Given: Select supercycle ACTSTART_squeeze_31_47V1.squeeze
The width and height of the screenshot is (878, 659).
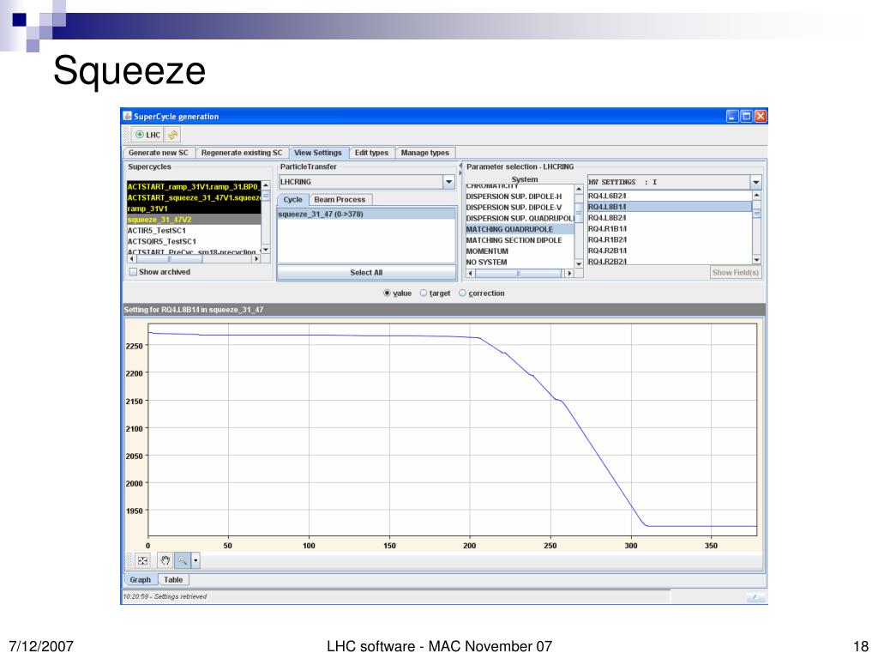Looking at the screenshot, I should point(194,198).
